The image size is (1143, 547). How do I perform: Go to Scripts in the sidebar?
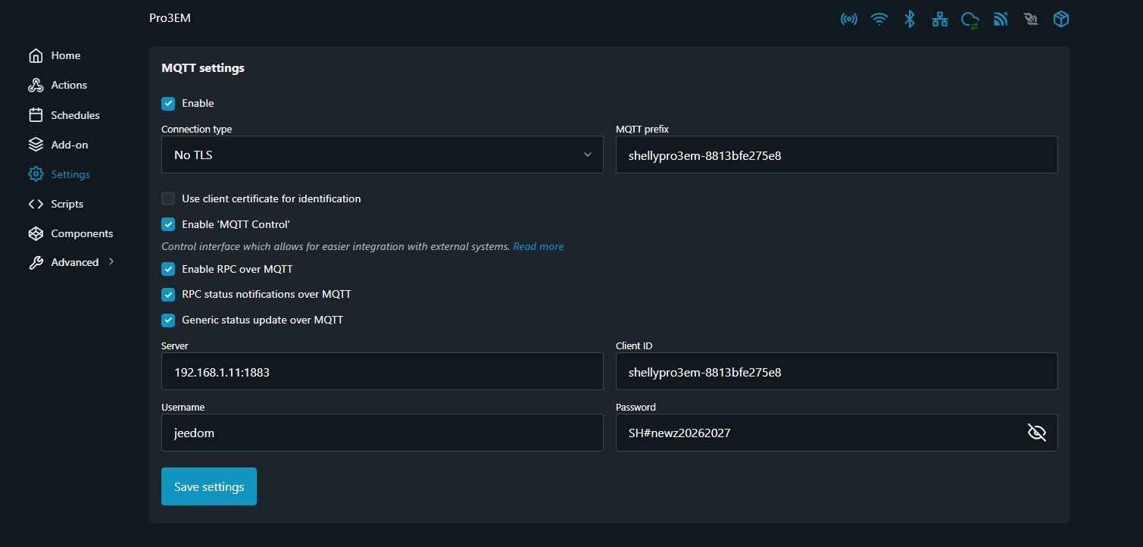[67, 204]
